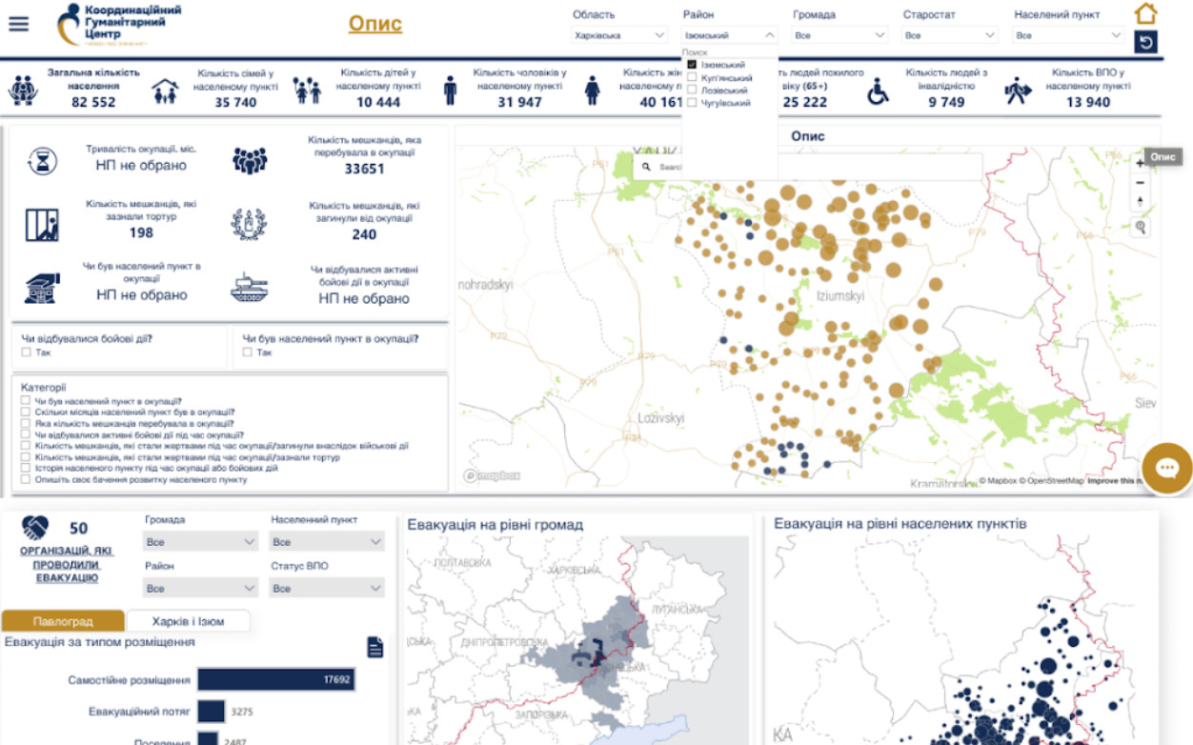1193x745 pixels.
Task: Switch to the Харків і Ізюм tab
Action: click(x=188, y=621)
